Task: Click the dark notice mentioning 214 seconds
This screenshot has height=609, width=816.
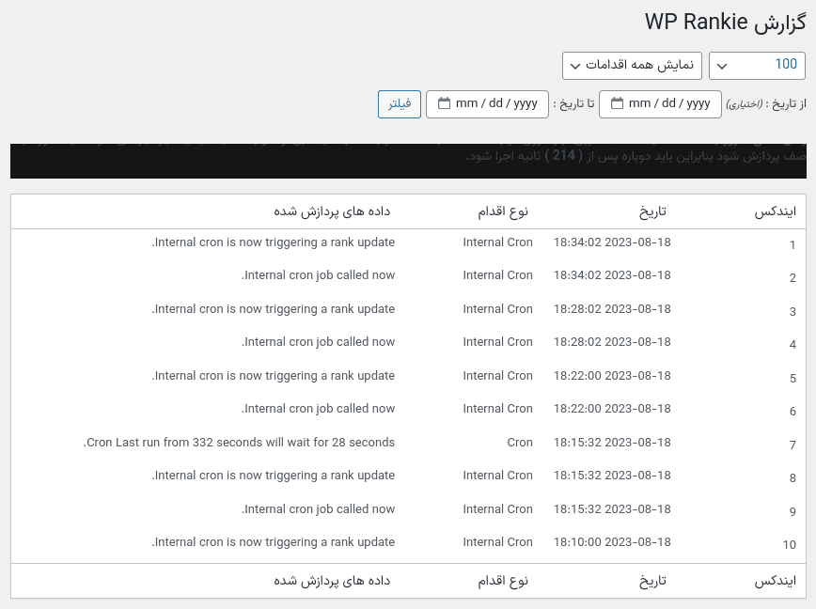Action: tap(409, 161)
